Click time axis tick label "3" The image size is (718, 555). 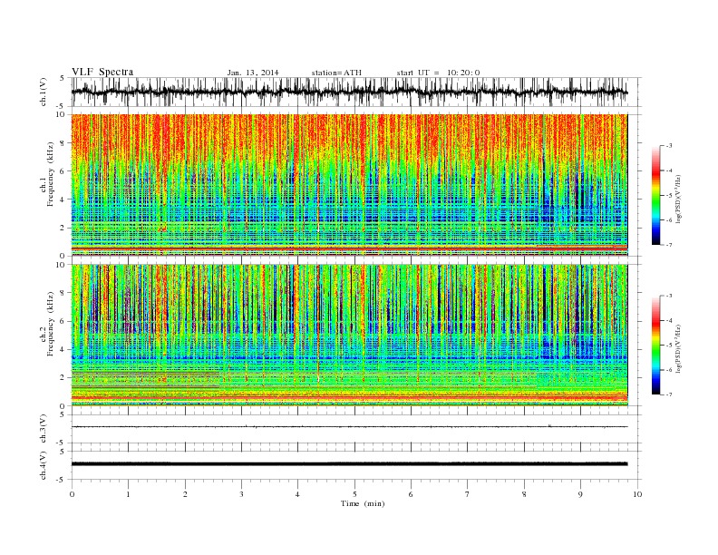pyautogui.click(x=241, y=494)
